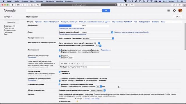Open the Apple menu
The width and height of the screenshot is (186, 104).
click(x=3, y=1)
